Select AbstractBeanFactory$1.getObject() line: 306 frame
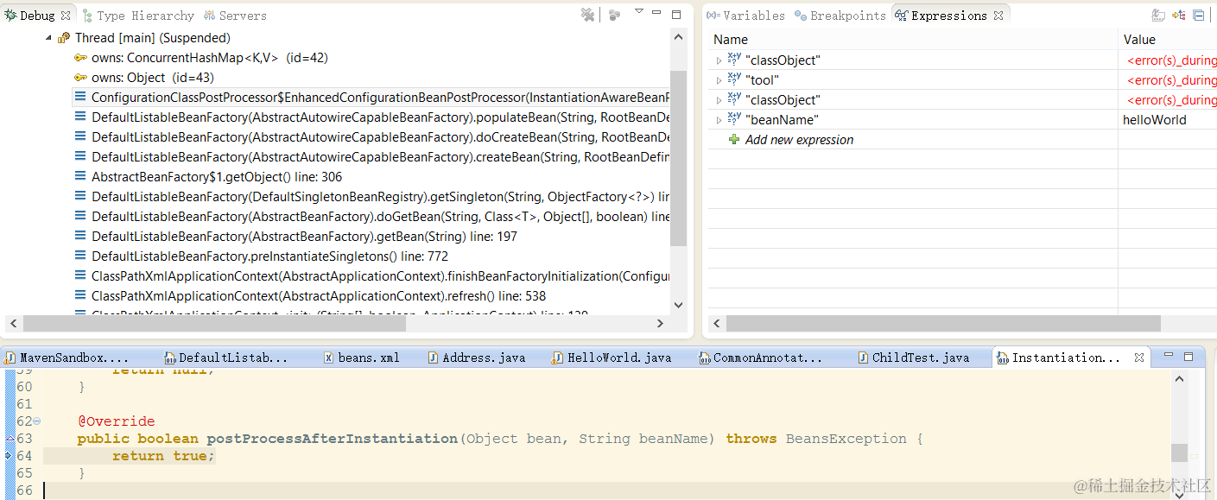Image resolution: width=1217 pixels, height=500 pixels. [217, 177]
